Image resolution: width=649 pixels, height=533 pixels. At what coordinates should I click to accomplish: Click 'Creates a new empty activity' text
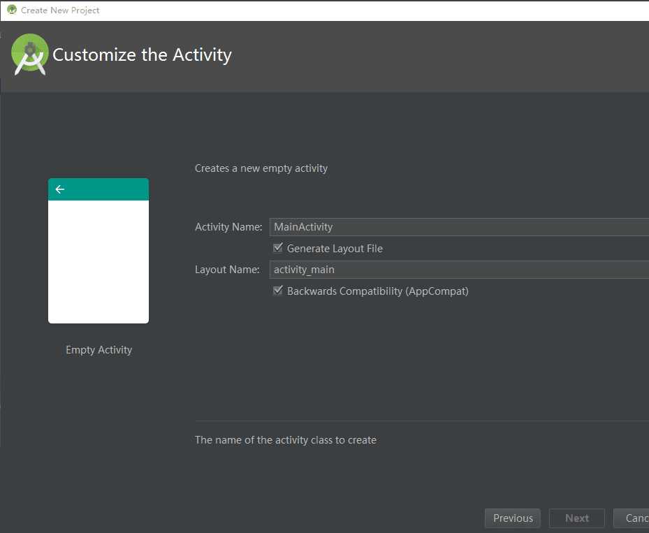[x=261, y=168]
